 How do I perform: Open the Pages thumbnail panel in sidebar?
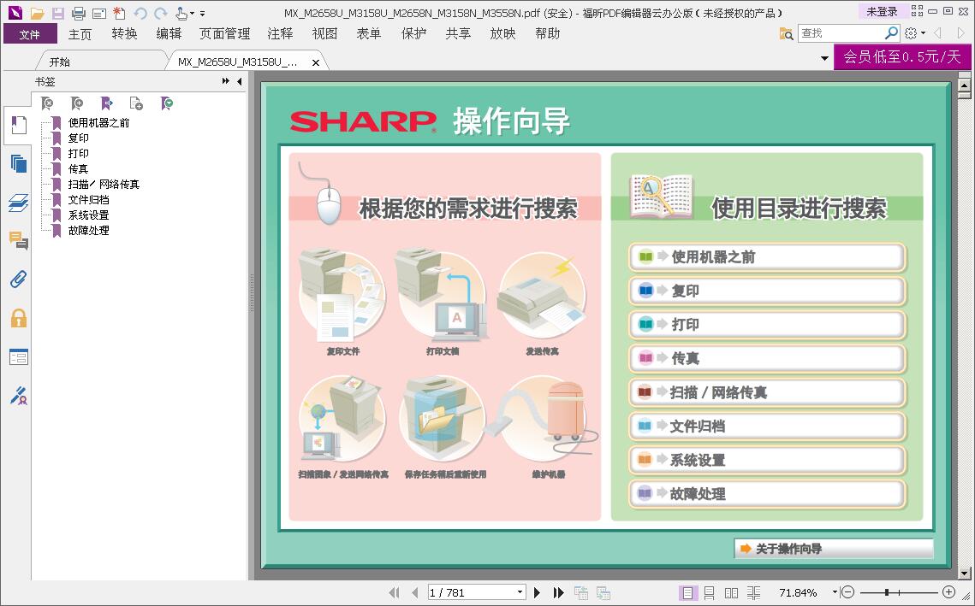pos(19,164)
